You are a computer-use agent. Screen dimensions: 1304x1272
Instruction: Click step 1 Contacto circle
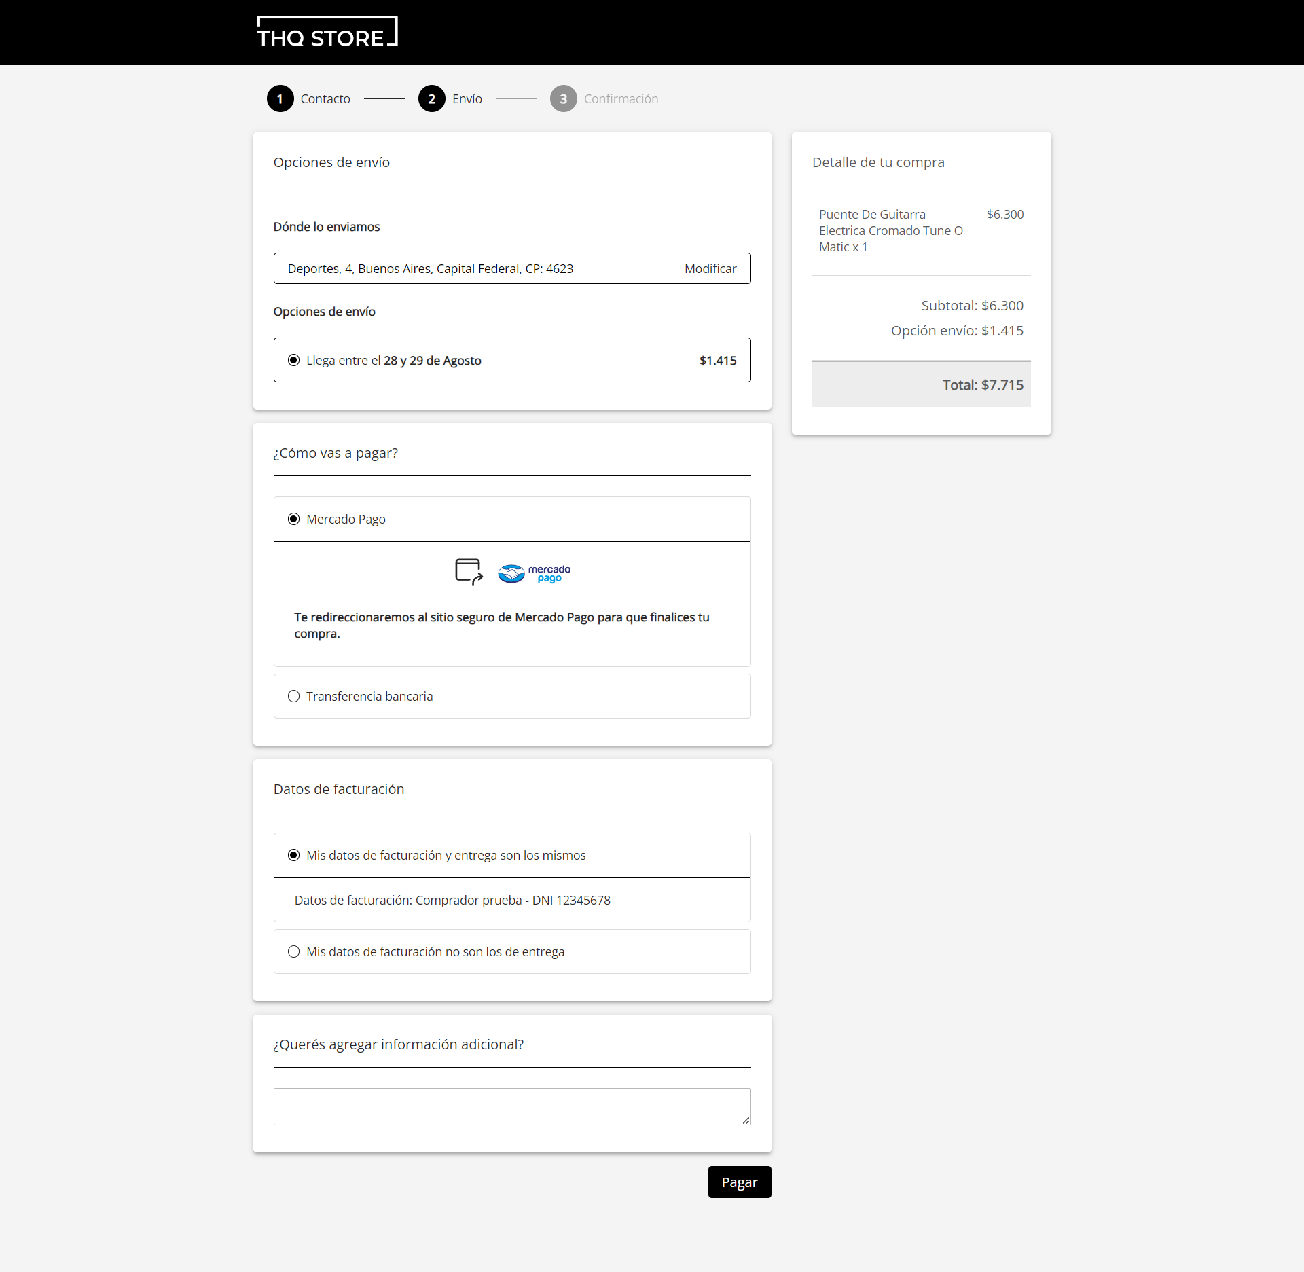click(x=280, y=98)
